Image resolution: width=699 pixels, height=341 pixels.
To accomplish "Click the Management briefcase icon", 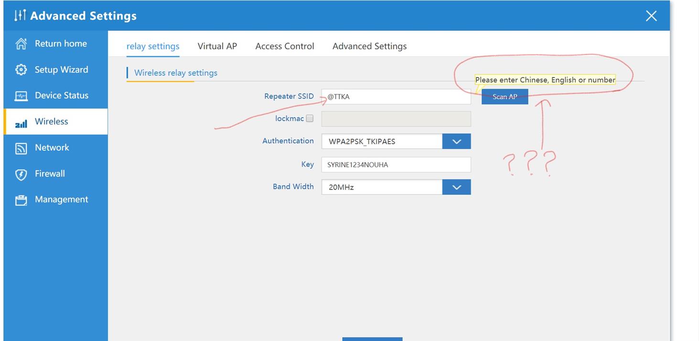I will 21,200.
